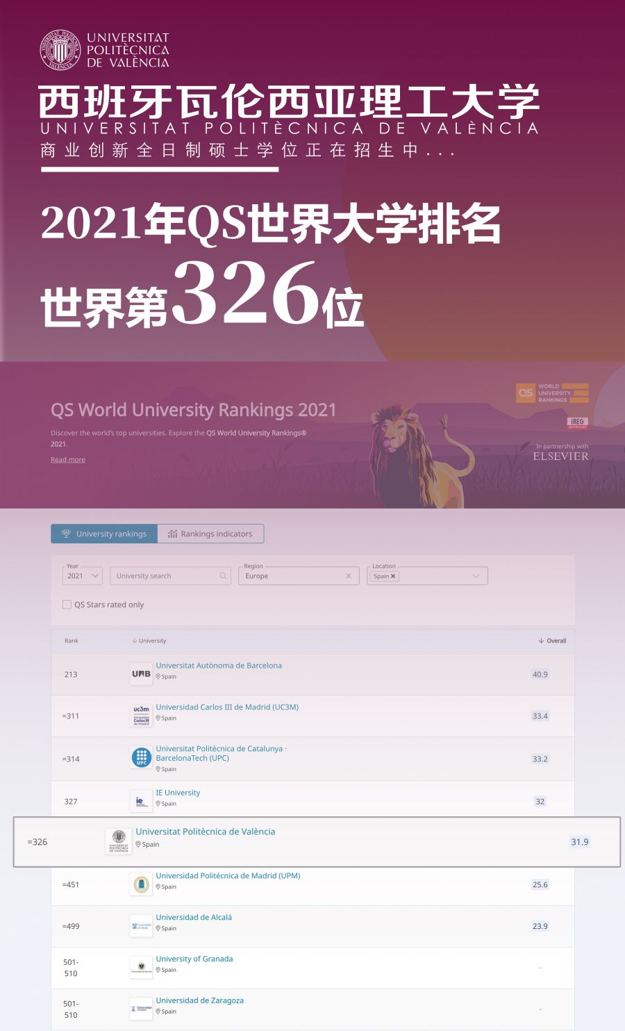Viewport: 625px width, 1031px height.
Task: Click the València university crest in the table
Action: [x=119, y=841]
